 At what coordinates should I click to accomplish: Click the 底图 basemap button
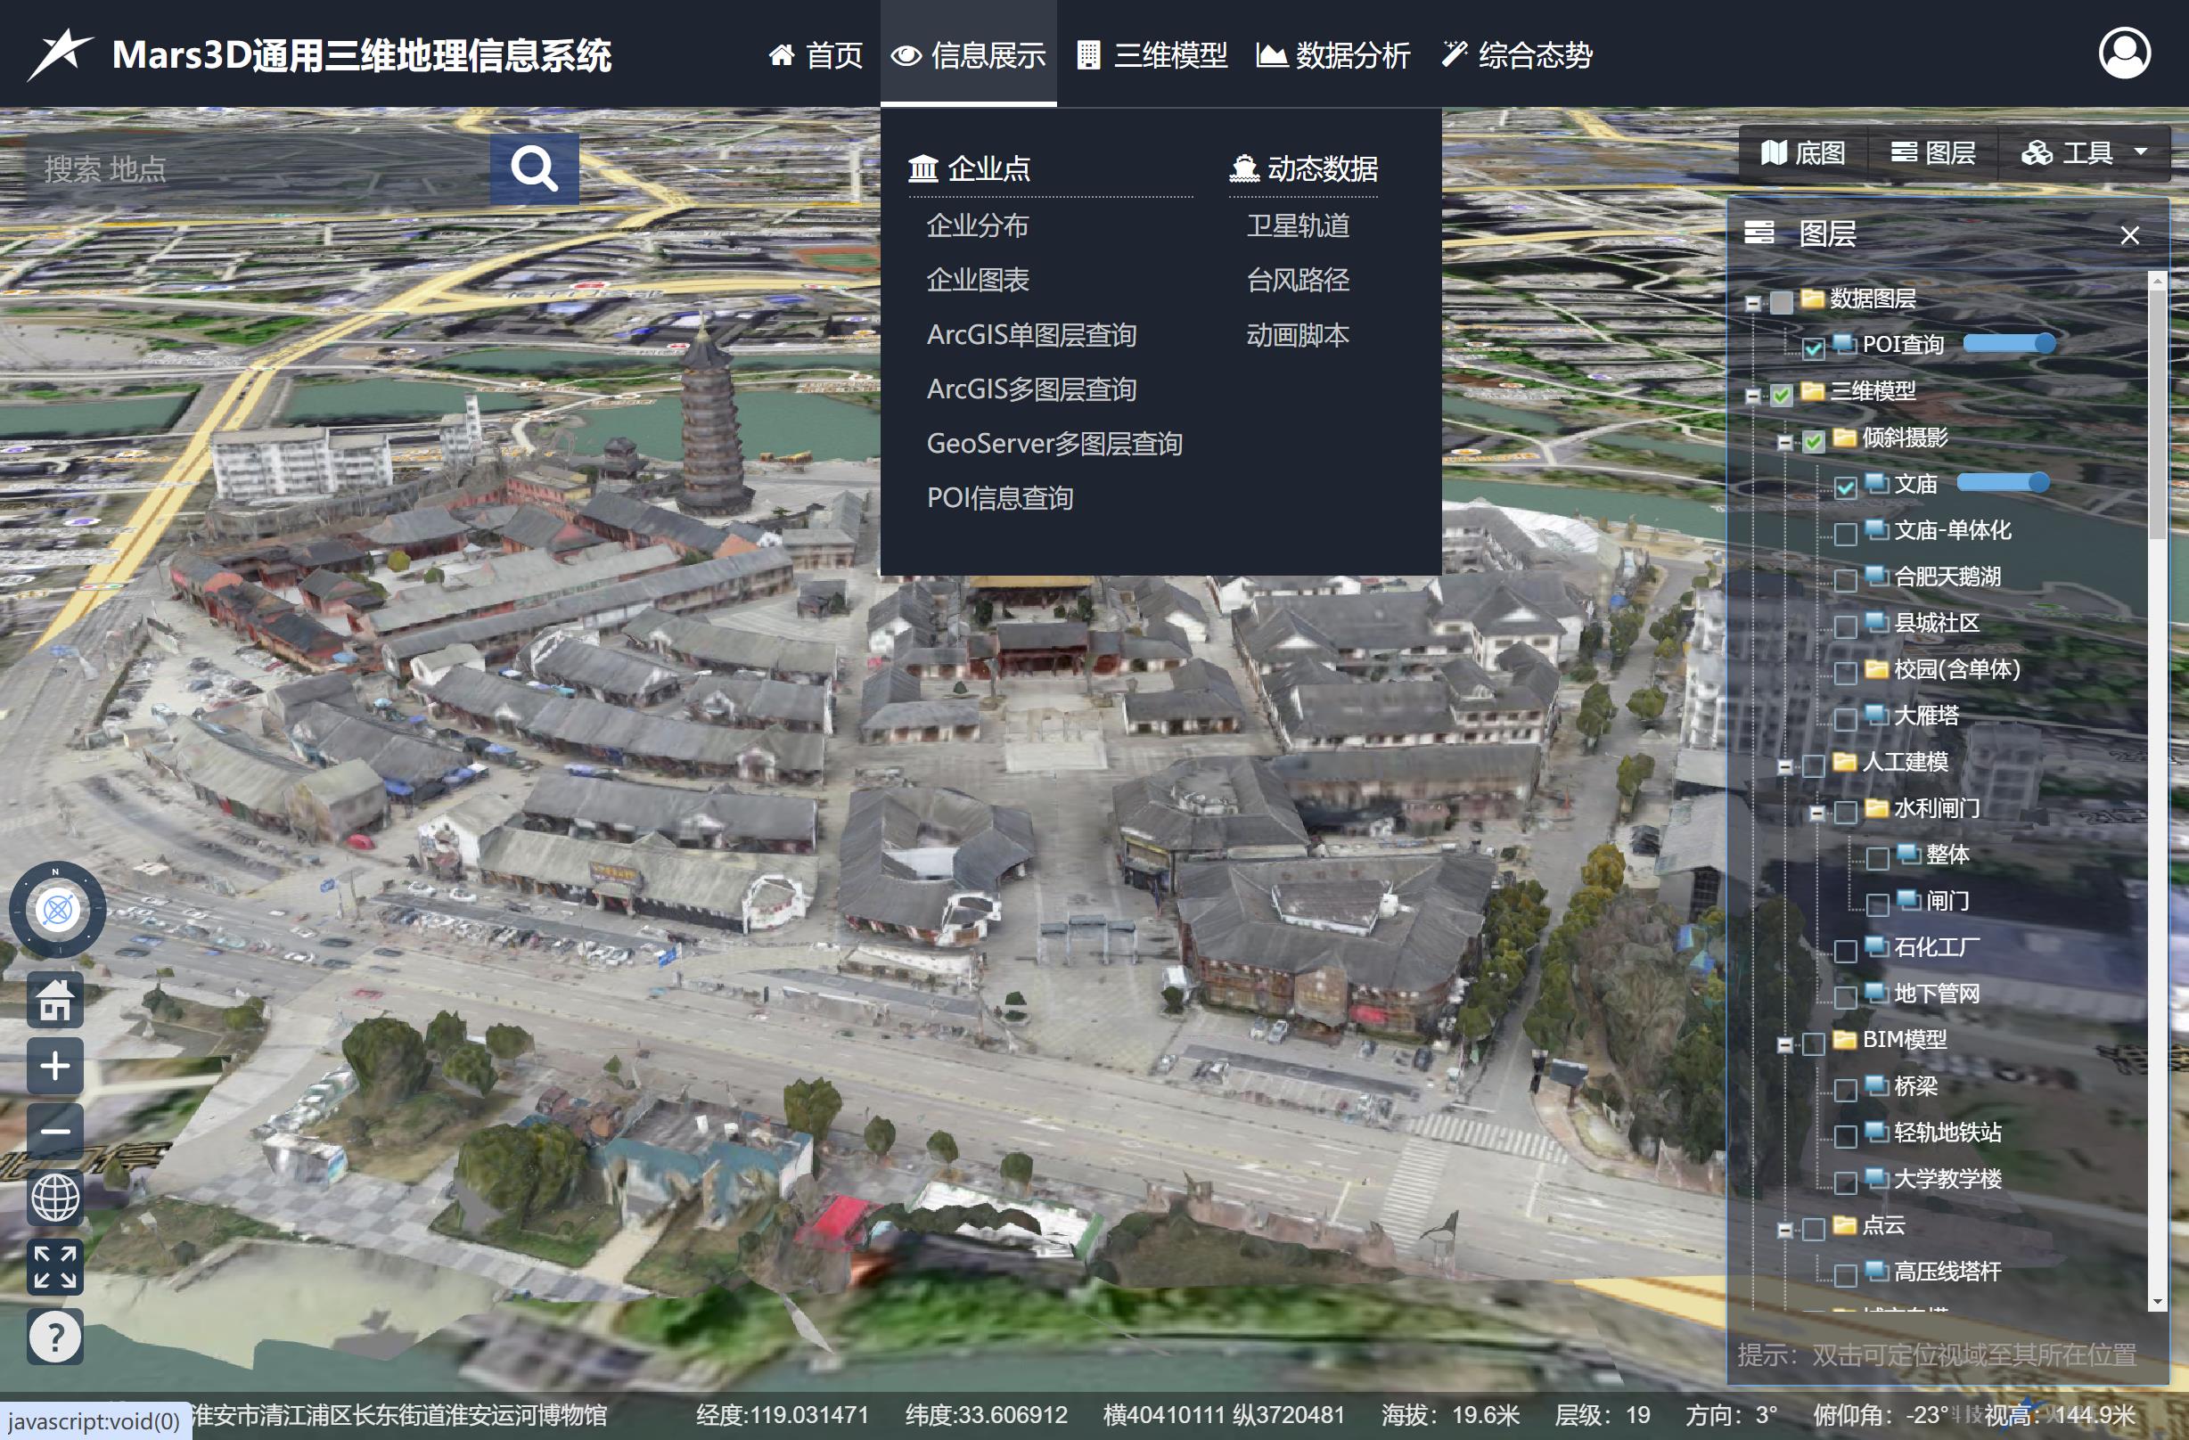(x=1804, y=152)
